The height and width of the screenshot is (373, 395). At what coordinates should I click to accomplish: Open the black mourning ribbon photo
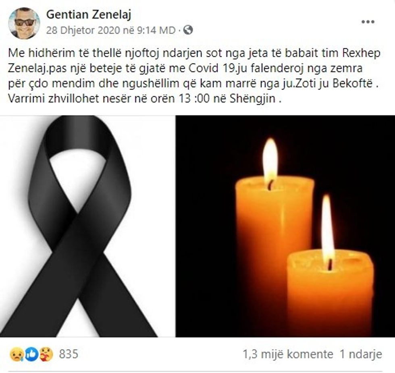point(87,226)
